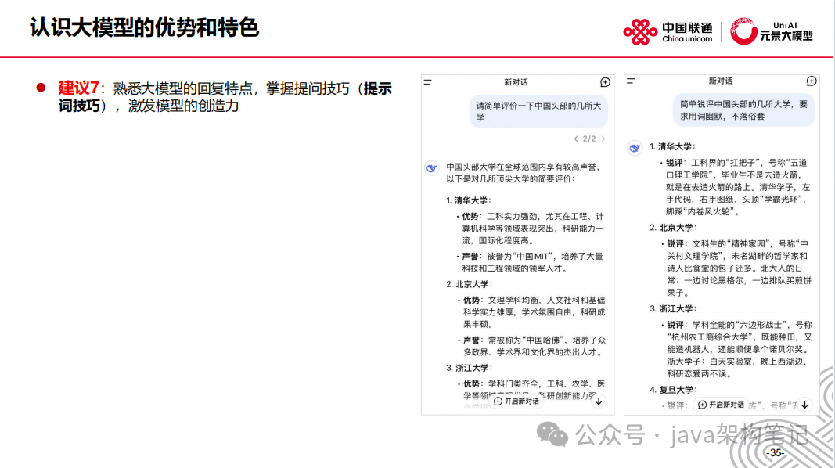The width and height of the screenshot is (835, 468).
Task: Click the DeepSeek avatar icon in right chat
Action: (635, 148)
